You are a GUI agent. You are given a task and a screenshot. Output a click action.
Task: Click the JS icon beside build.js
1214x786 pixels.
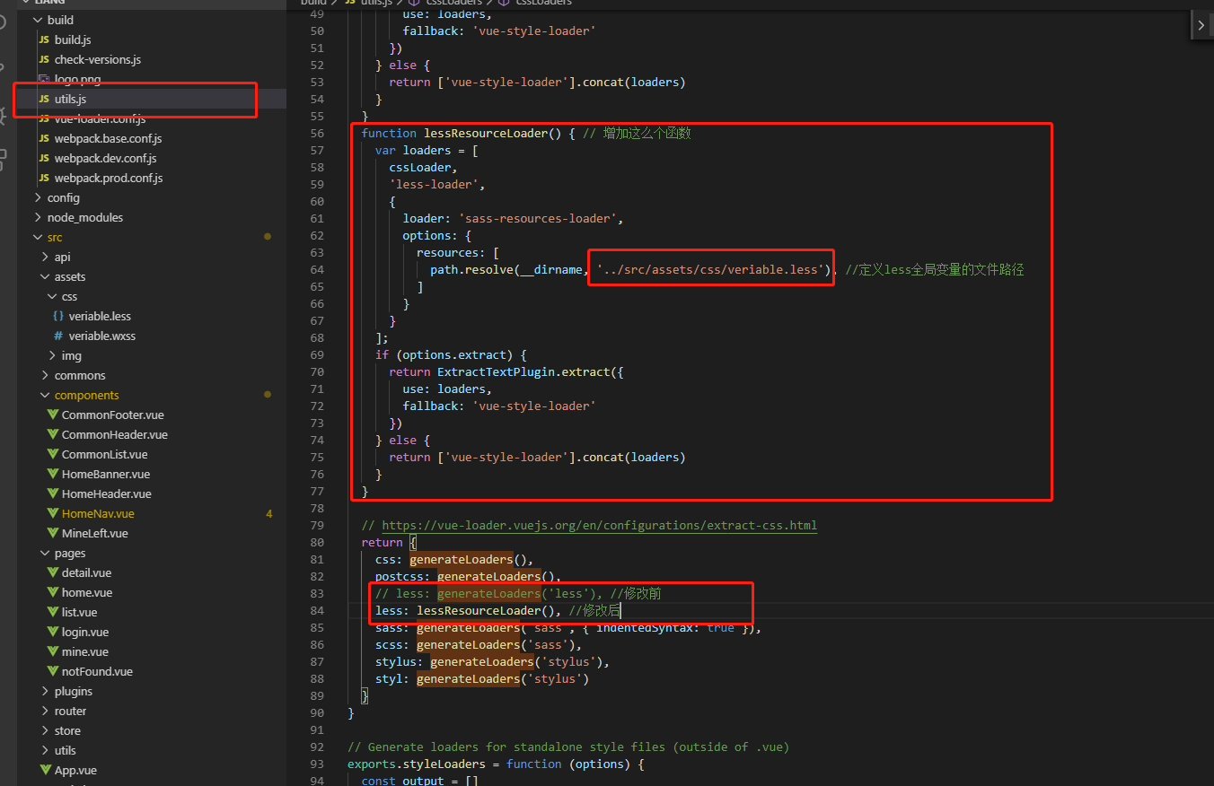44,39
